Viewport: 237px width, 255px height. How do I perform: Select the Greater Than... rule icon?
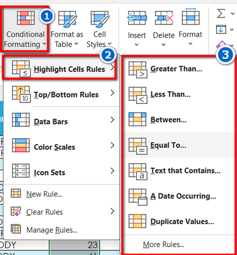[x=138, y=70]
